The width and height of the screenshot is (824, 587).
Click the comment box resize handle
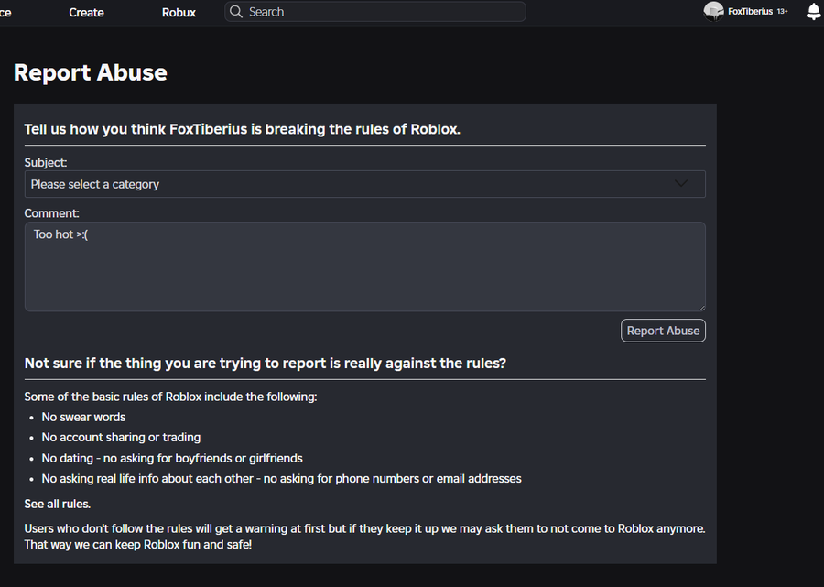(702, 308)
